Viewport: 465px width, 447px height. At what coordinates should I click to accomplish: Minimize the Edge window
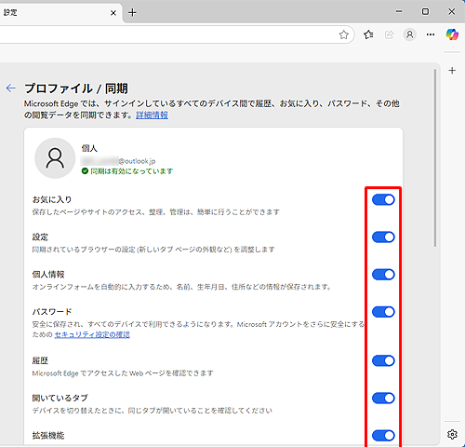tap(399, 12)
